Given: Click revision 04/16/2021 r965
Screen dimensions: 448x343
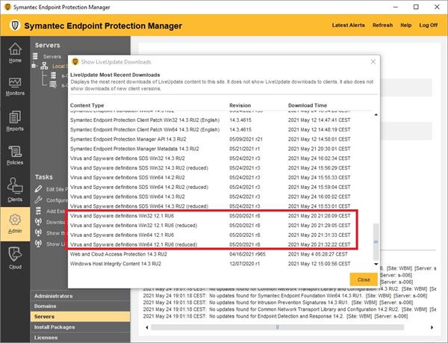Looking at the screenshot, I should coord(247,254).
